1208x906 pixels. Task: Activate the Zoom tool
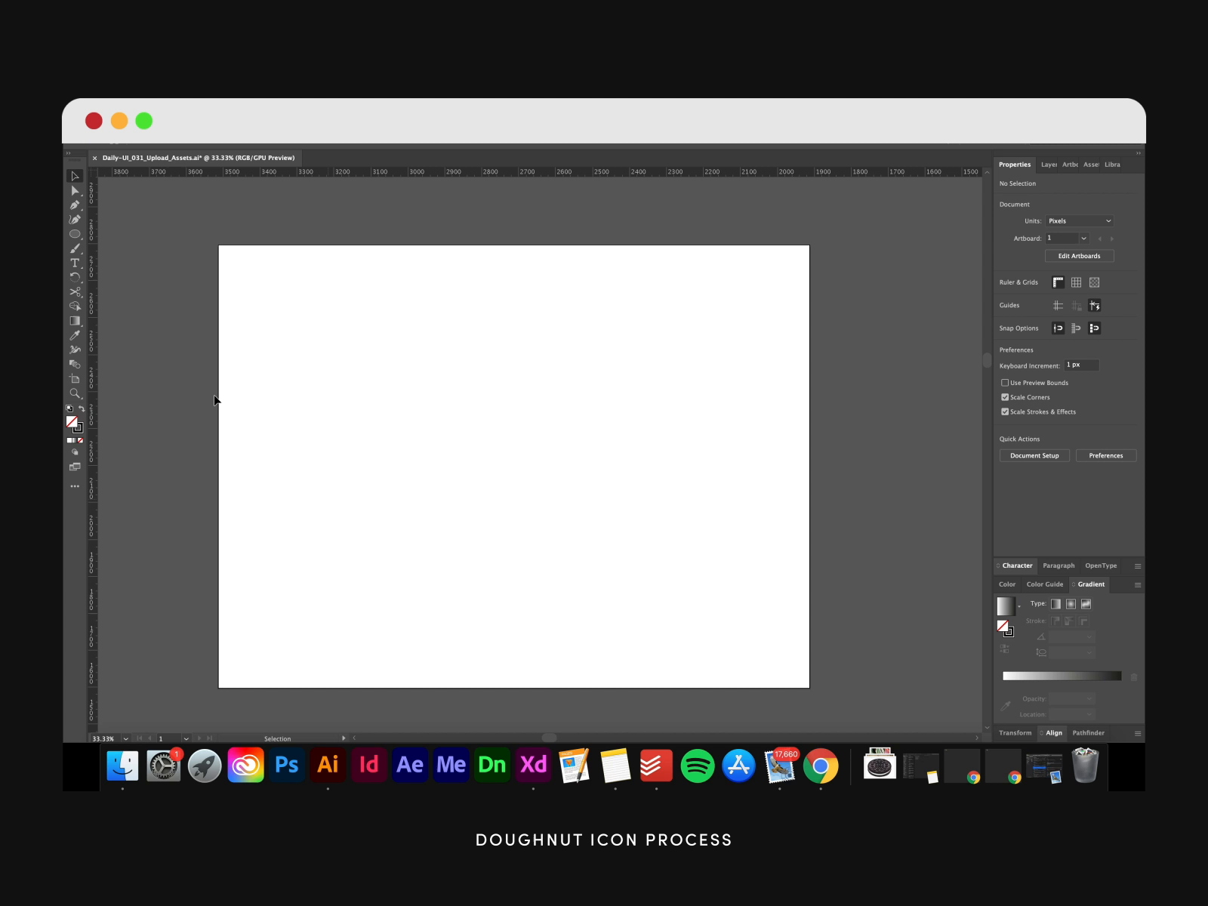(75, 393)
